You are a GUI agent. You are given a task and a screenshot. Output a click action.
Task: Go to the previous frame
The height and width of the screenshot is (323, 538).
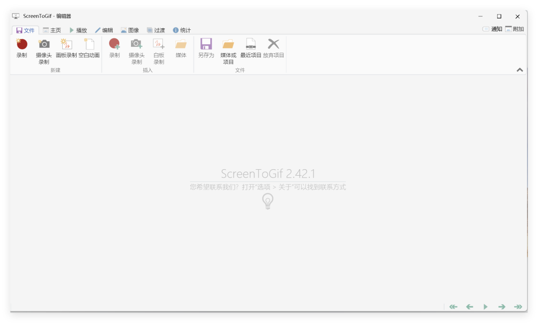pyautogui.click(x=469, y=307)
